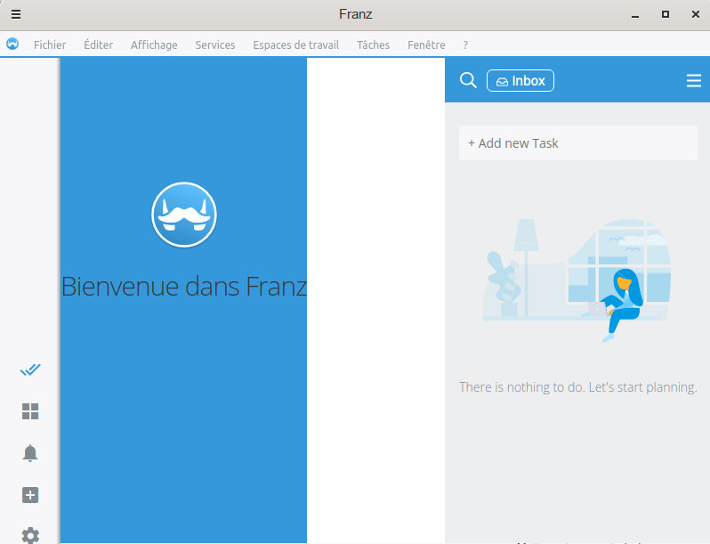Open the workspaces grid icon in sidebar
Image resolution: width=710 pixels, height=544 pixels.
pos(30,411)
